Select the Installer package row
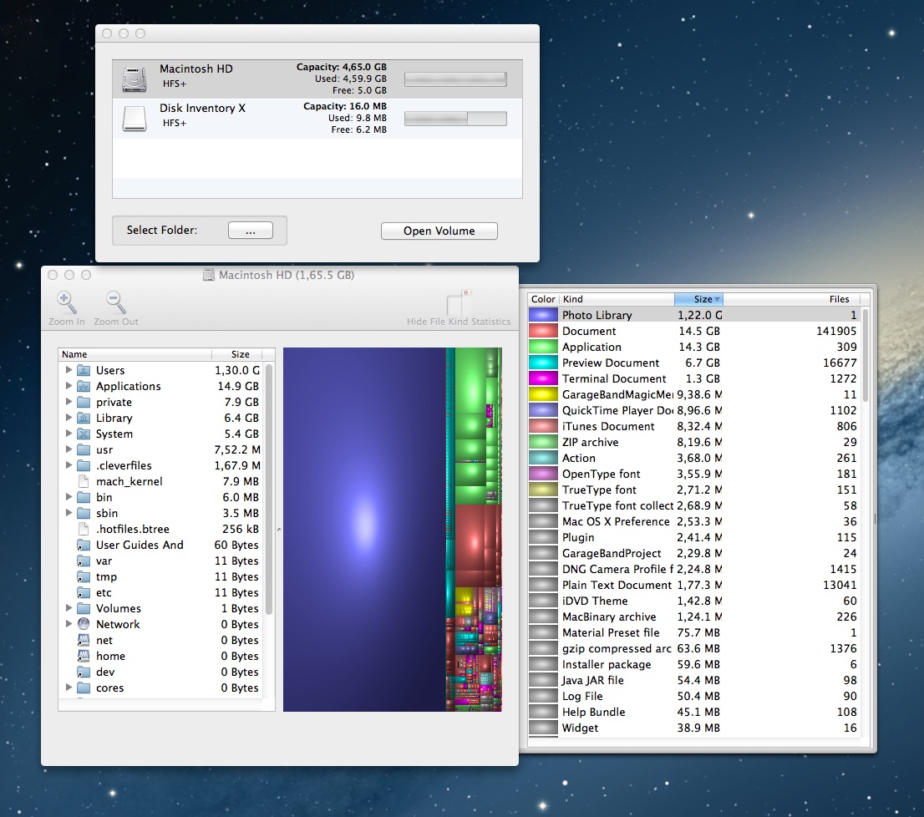 [693, 664]
